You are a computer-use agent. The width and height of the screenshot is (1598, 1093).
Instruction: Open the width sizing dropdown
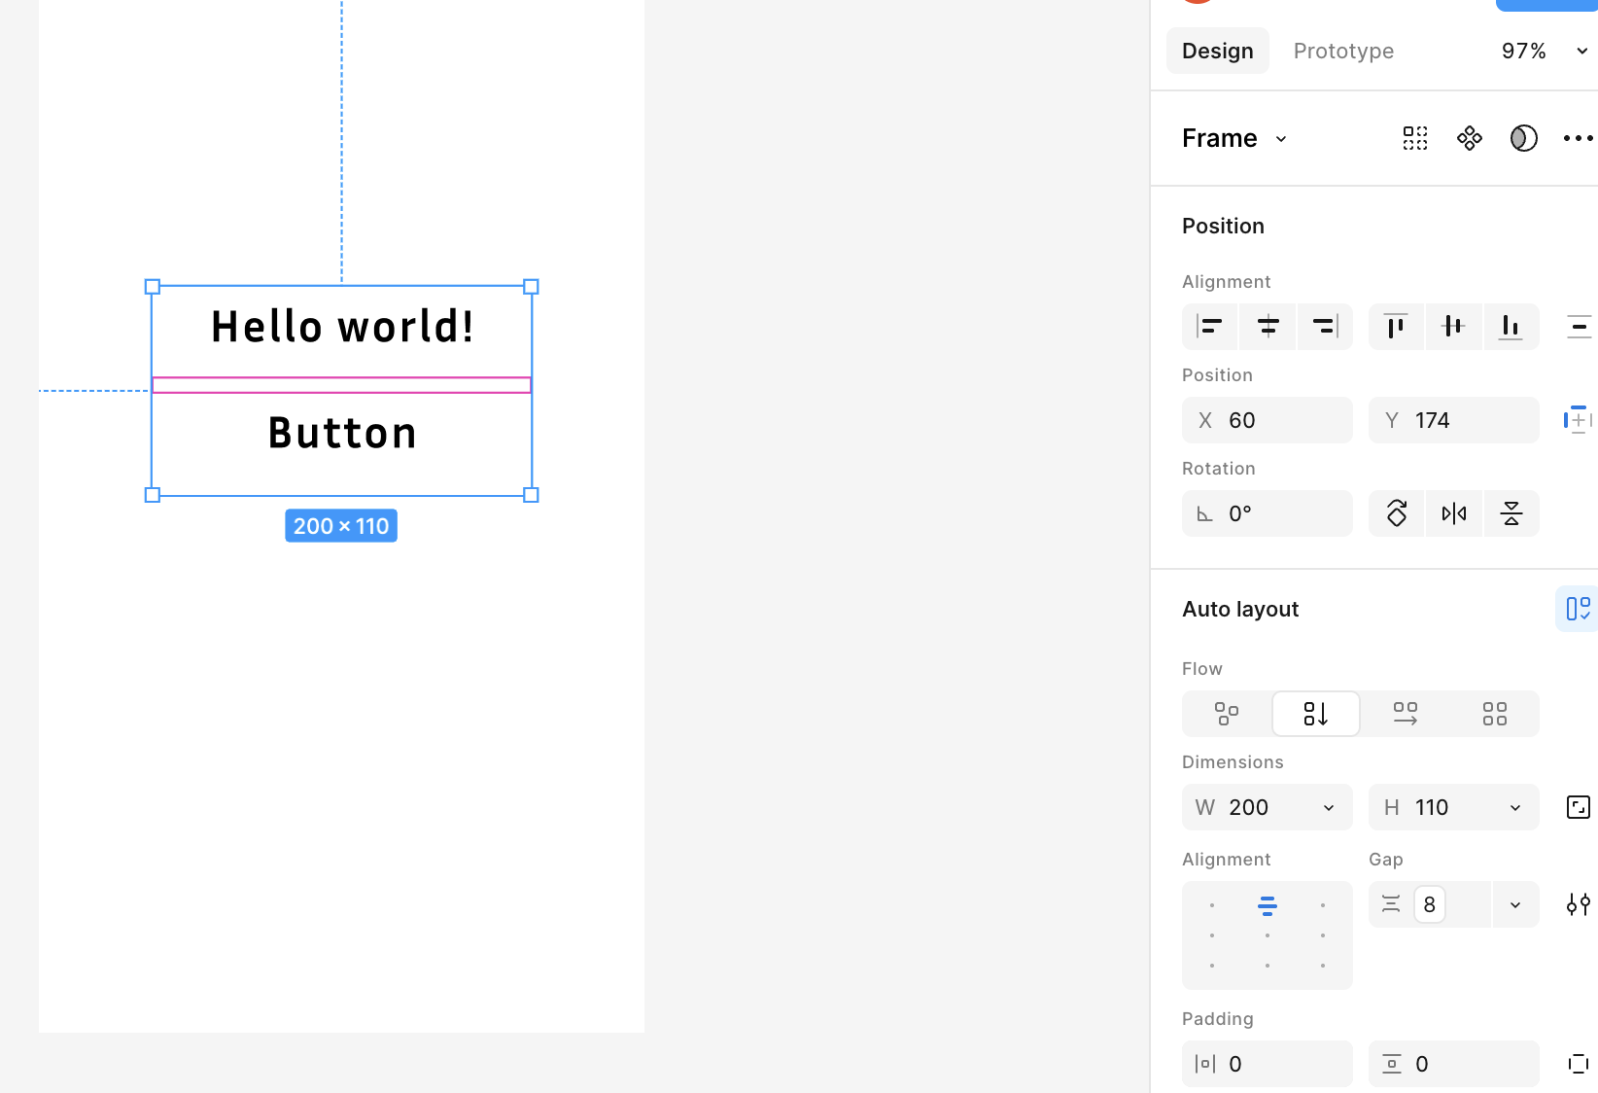point(1329,808)
